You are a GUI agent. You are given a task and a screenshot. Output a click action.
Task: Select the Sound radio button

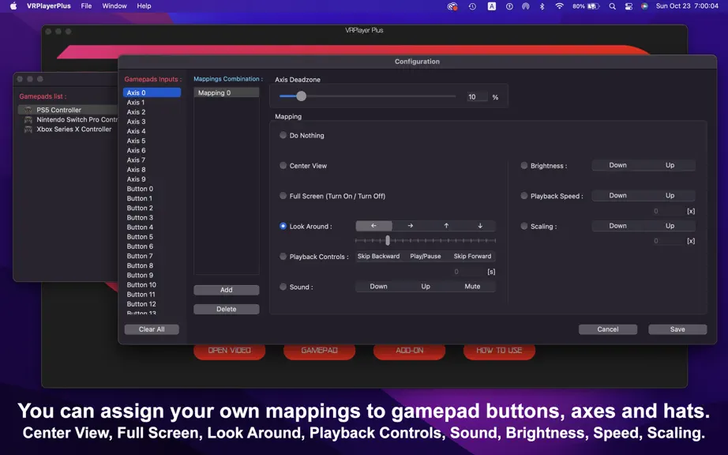point(283,287)
